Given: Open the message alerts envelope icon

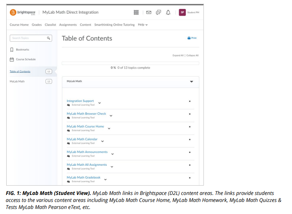Looking at the screenshot, I should pyautogui.click(x=148, y=12).
